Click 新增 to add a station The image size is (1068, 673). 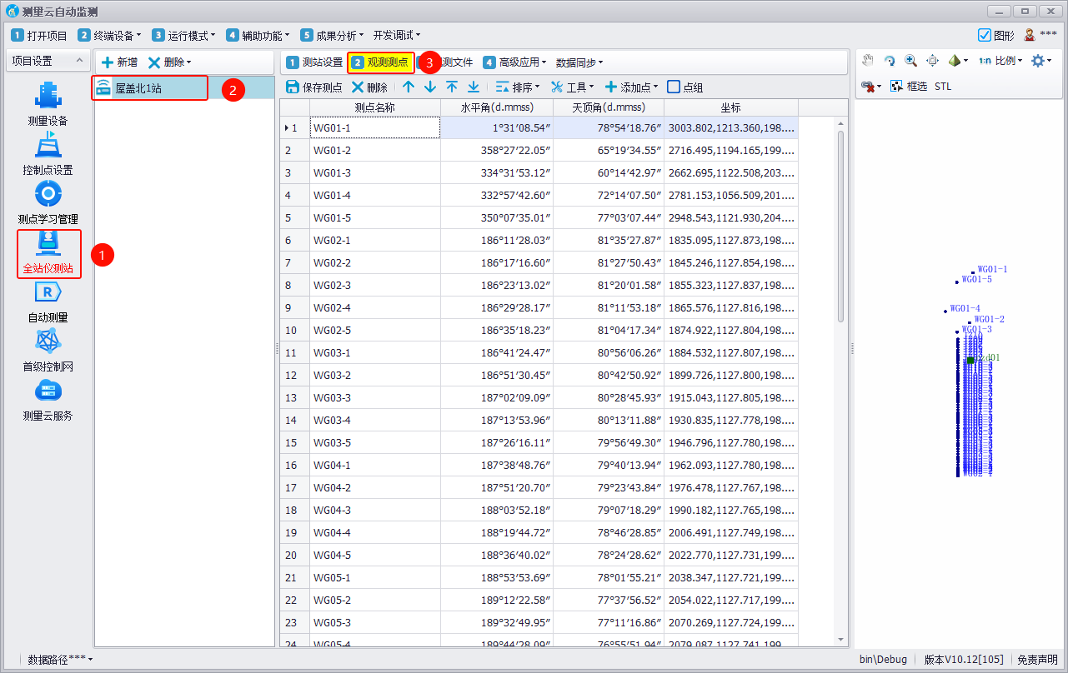pos(119,62)
